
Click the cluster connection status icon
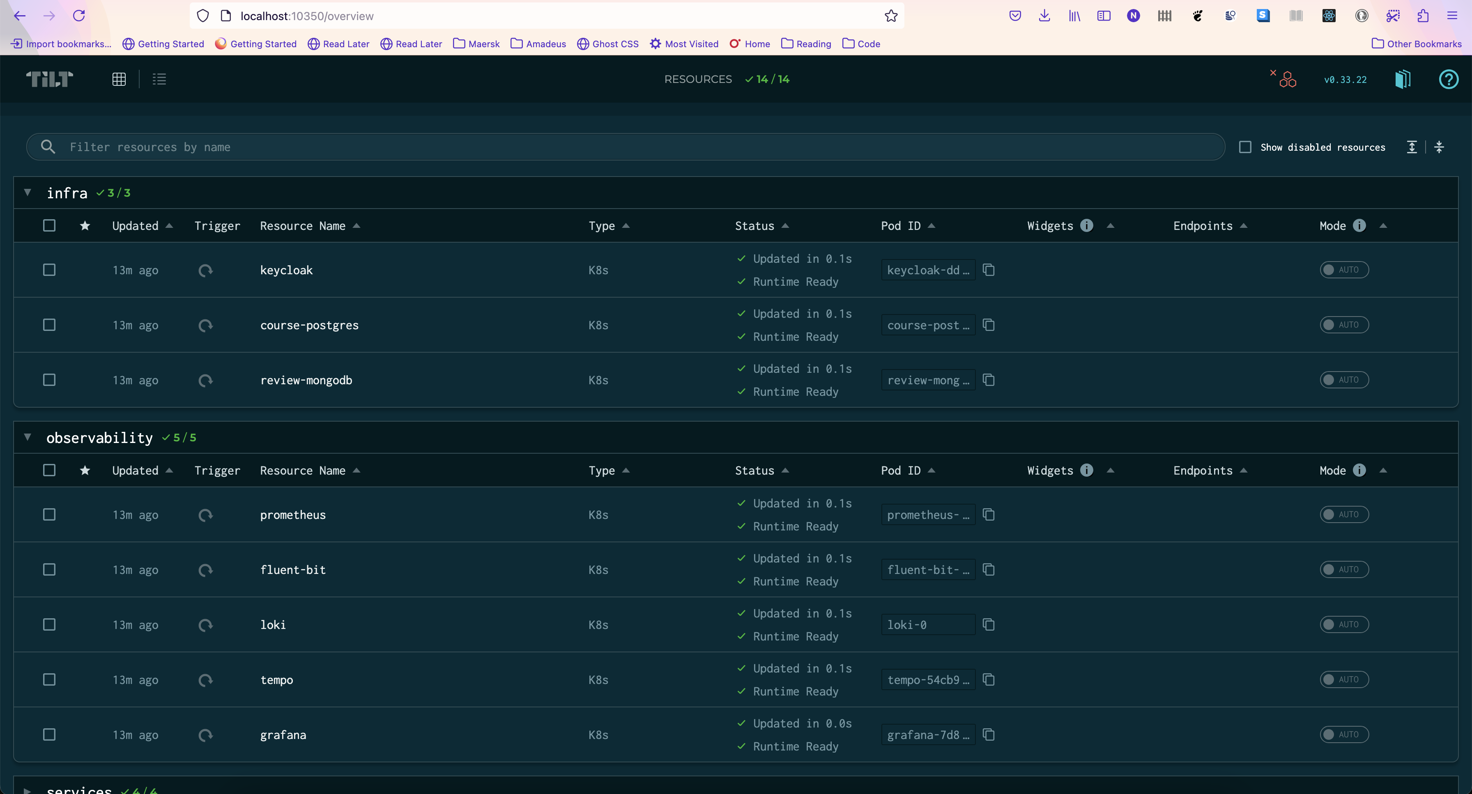point(1286,79)
